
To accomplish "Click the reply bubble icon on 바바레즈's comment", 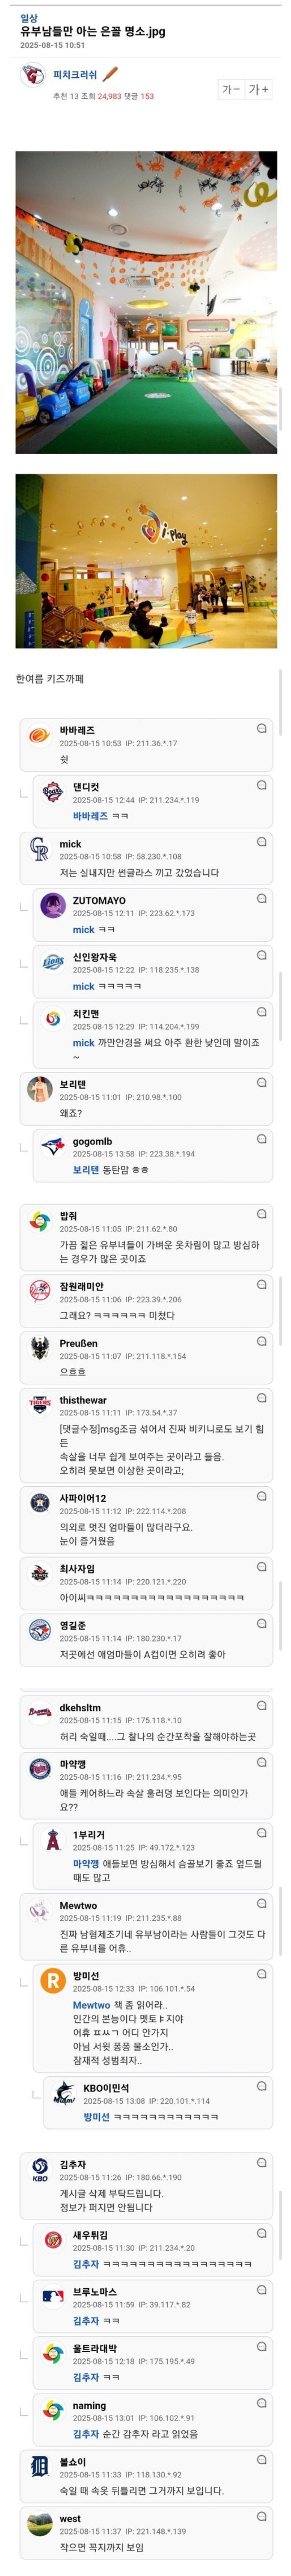I will (261, 728).
